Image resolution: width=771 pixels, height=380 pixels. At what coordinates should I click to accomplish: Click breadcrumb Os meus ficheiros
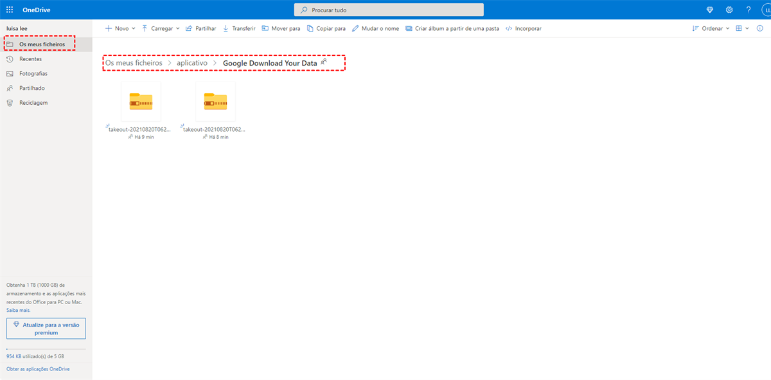pyautogui.click(x=134, y=63)
